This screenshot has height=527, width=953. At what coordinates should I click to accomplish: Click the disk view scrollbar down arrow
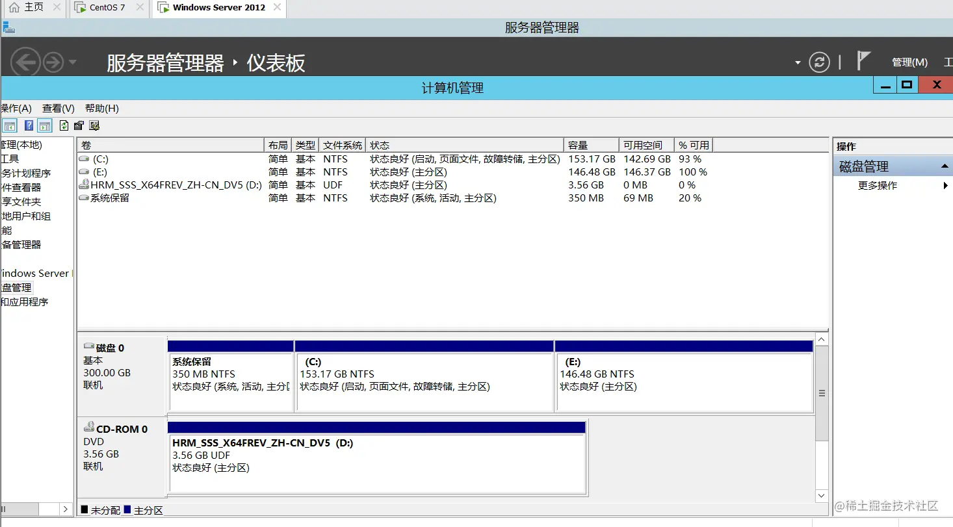(x=822, y=496)
